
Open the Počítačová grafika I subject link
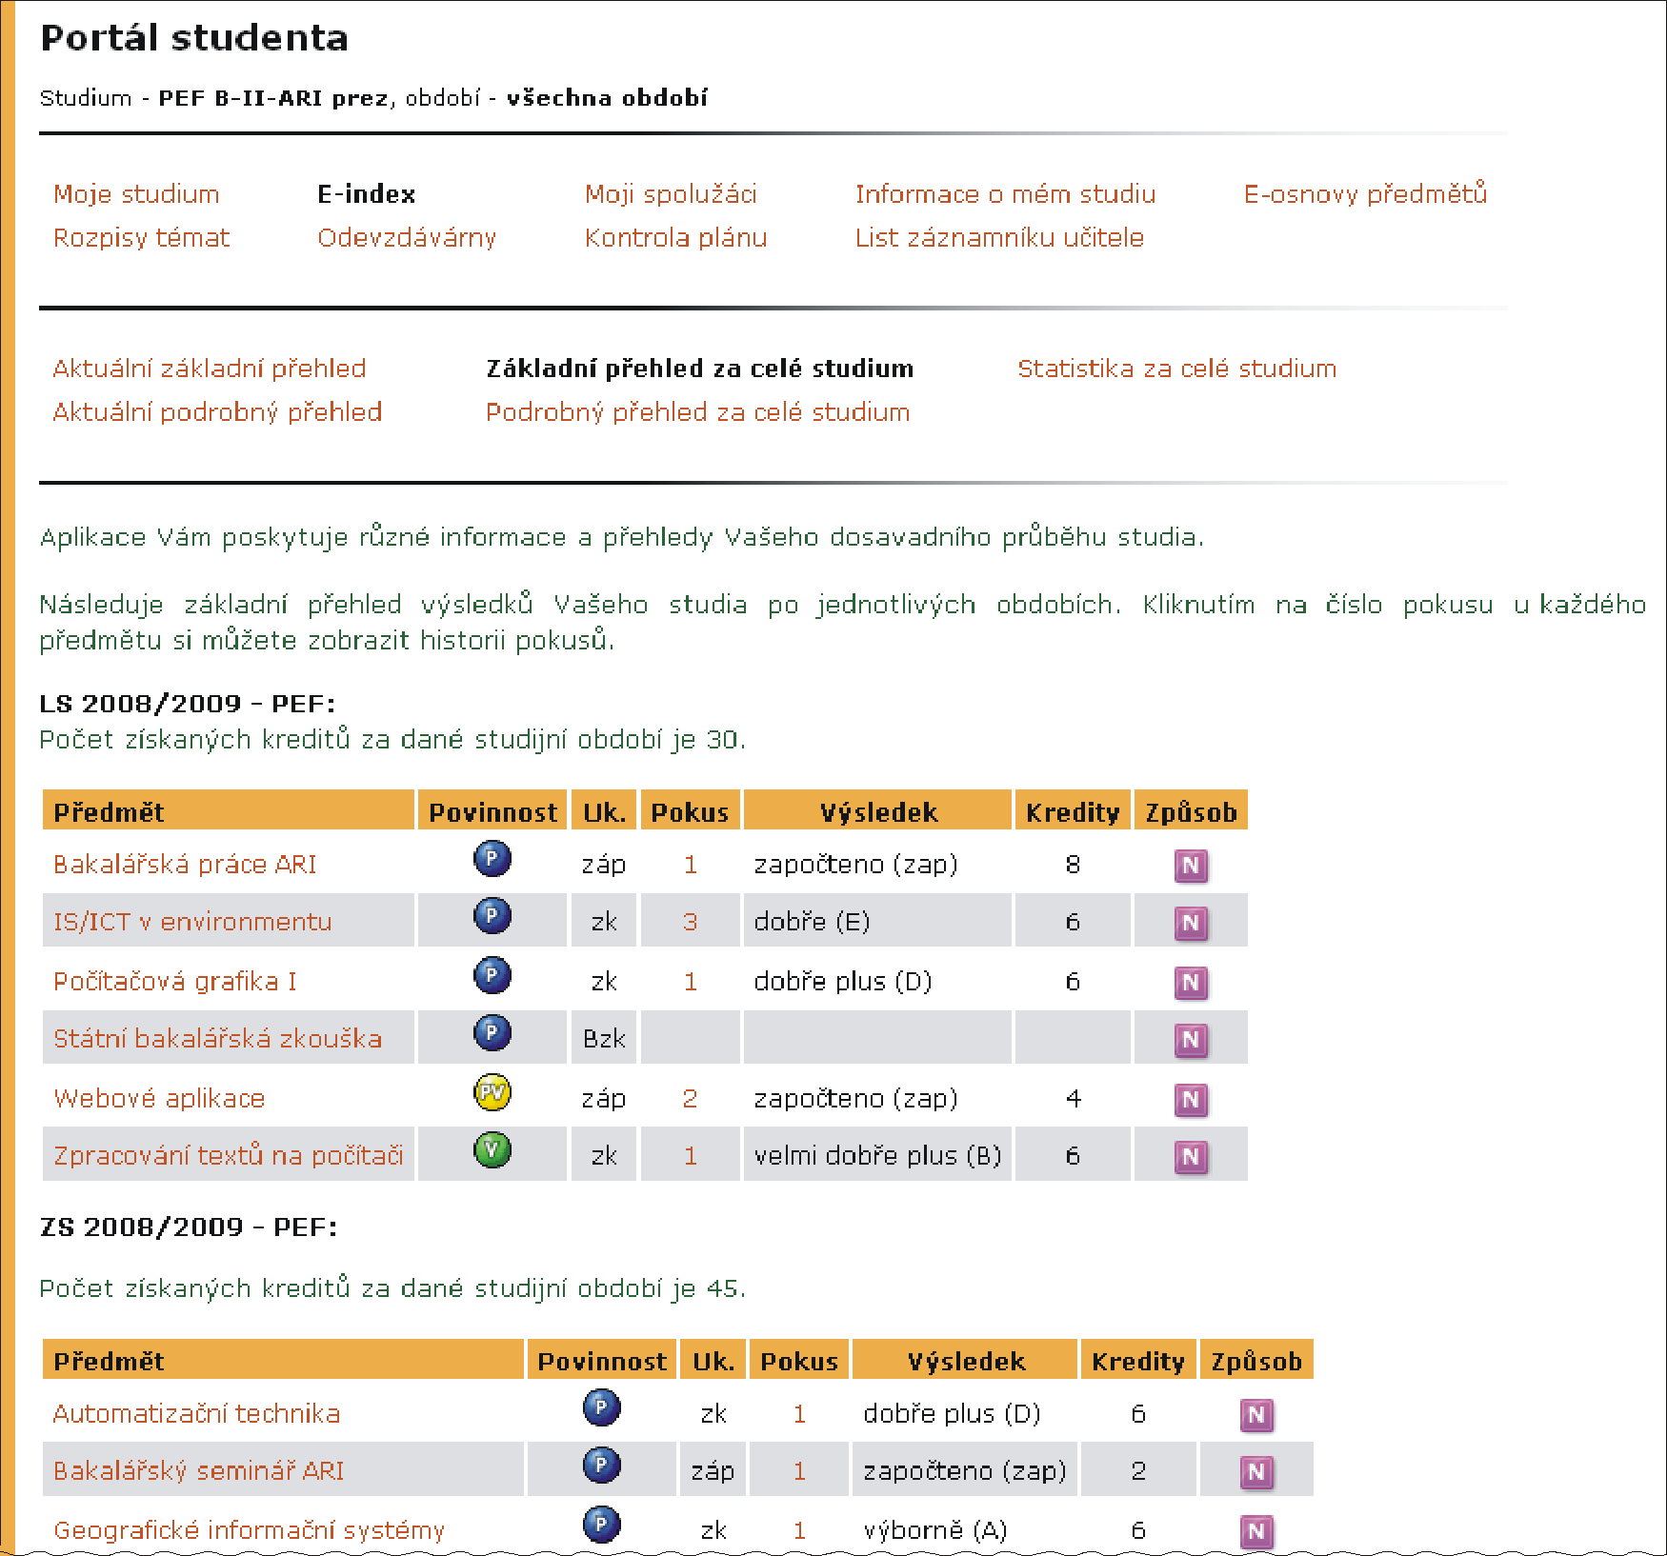(x=175, y=982)
